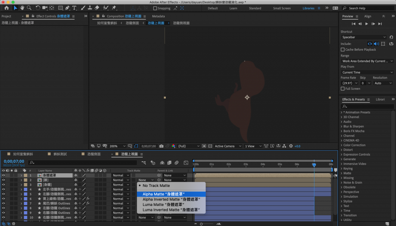Choose Alpha Matte "身體遮罩" option
This screenshot has width=396, height=226.
[171, 194]
